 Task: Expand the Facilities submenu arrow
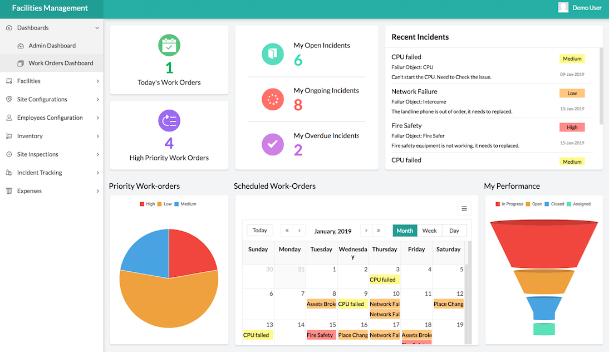[97, 81]
